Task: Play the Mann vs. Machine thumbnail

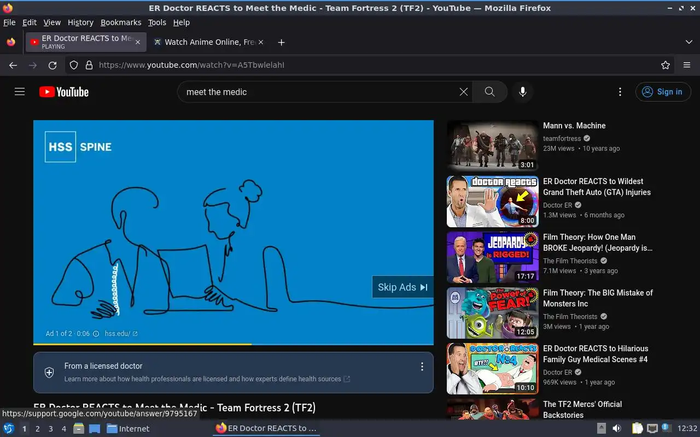Action: point(493,146)
